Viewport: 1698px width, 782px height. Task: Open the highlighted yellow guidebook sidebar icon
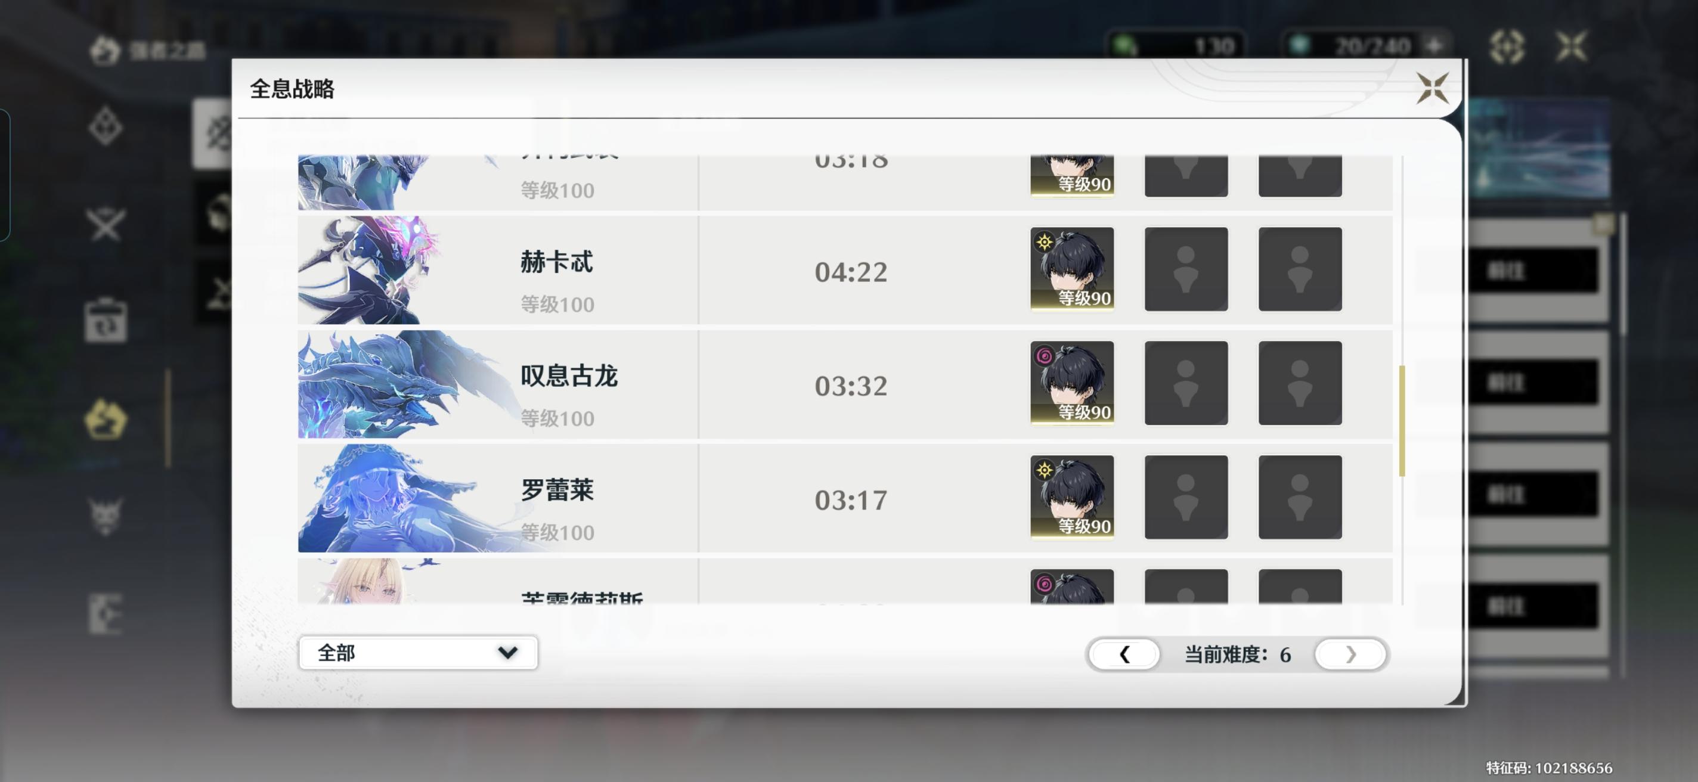click(106, 419)
